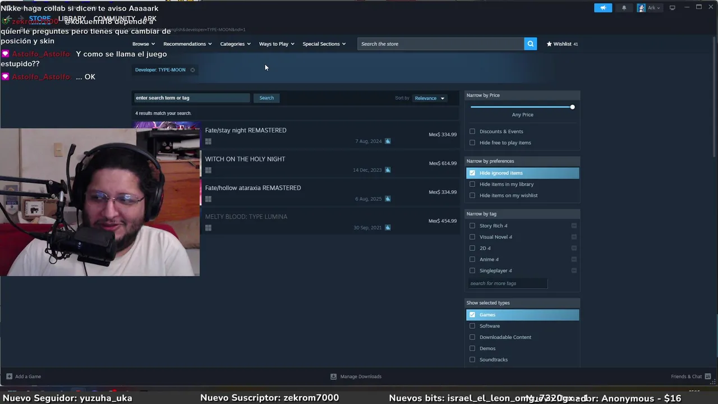Viewport: 718px width, 404px height.
Task: Open the Sort by Relevance dropdown
Action: 430,98
